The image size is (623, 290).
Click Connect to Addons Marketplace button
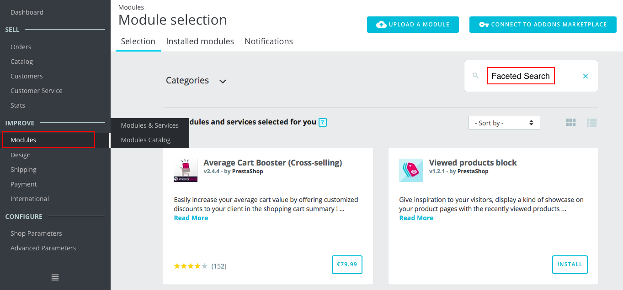(543, 25)
